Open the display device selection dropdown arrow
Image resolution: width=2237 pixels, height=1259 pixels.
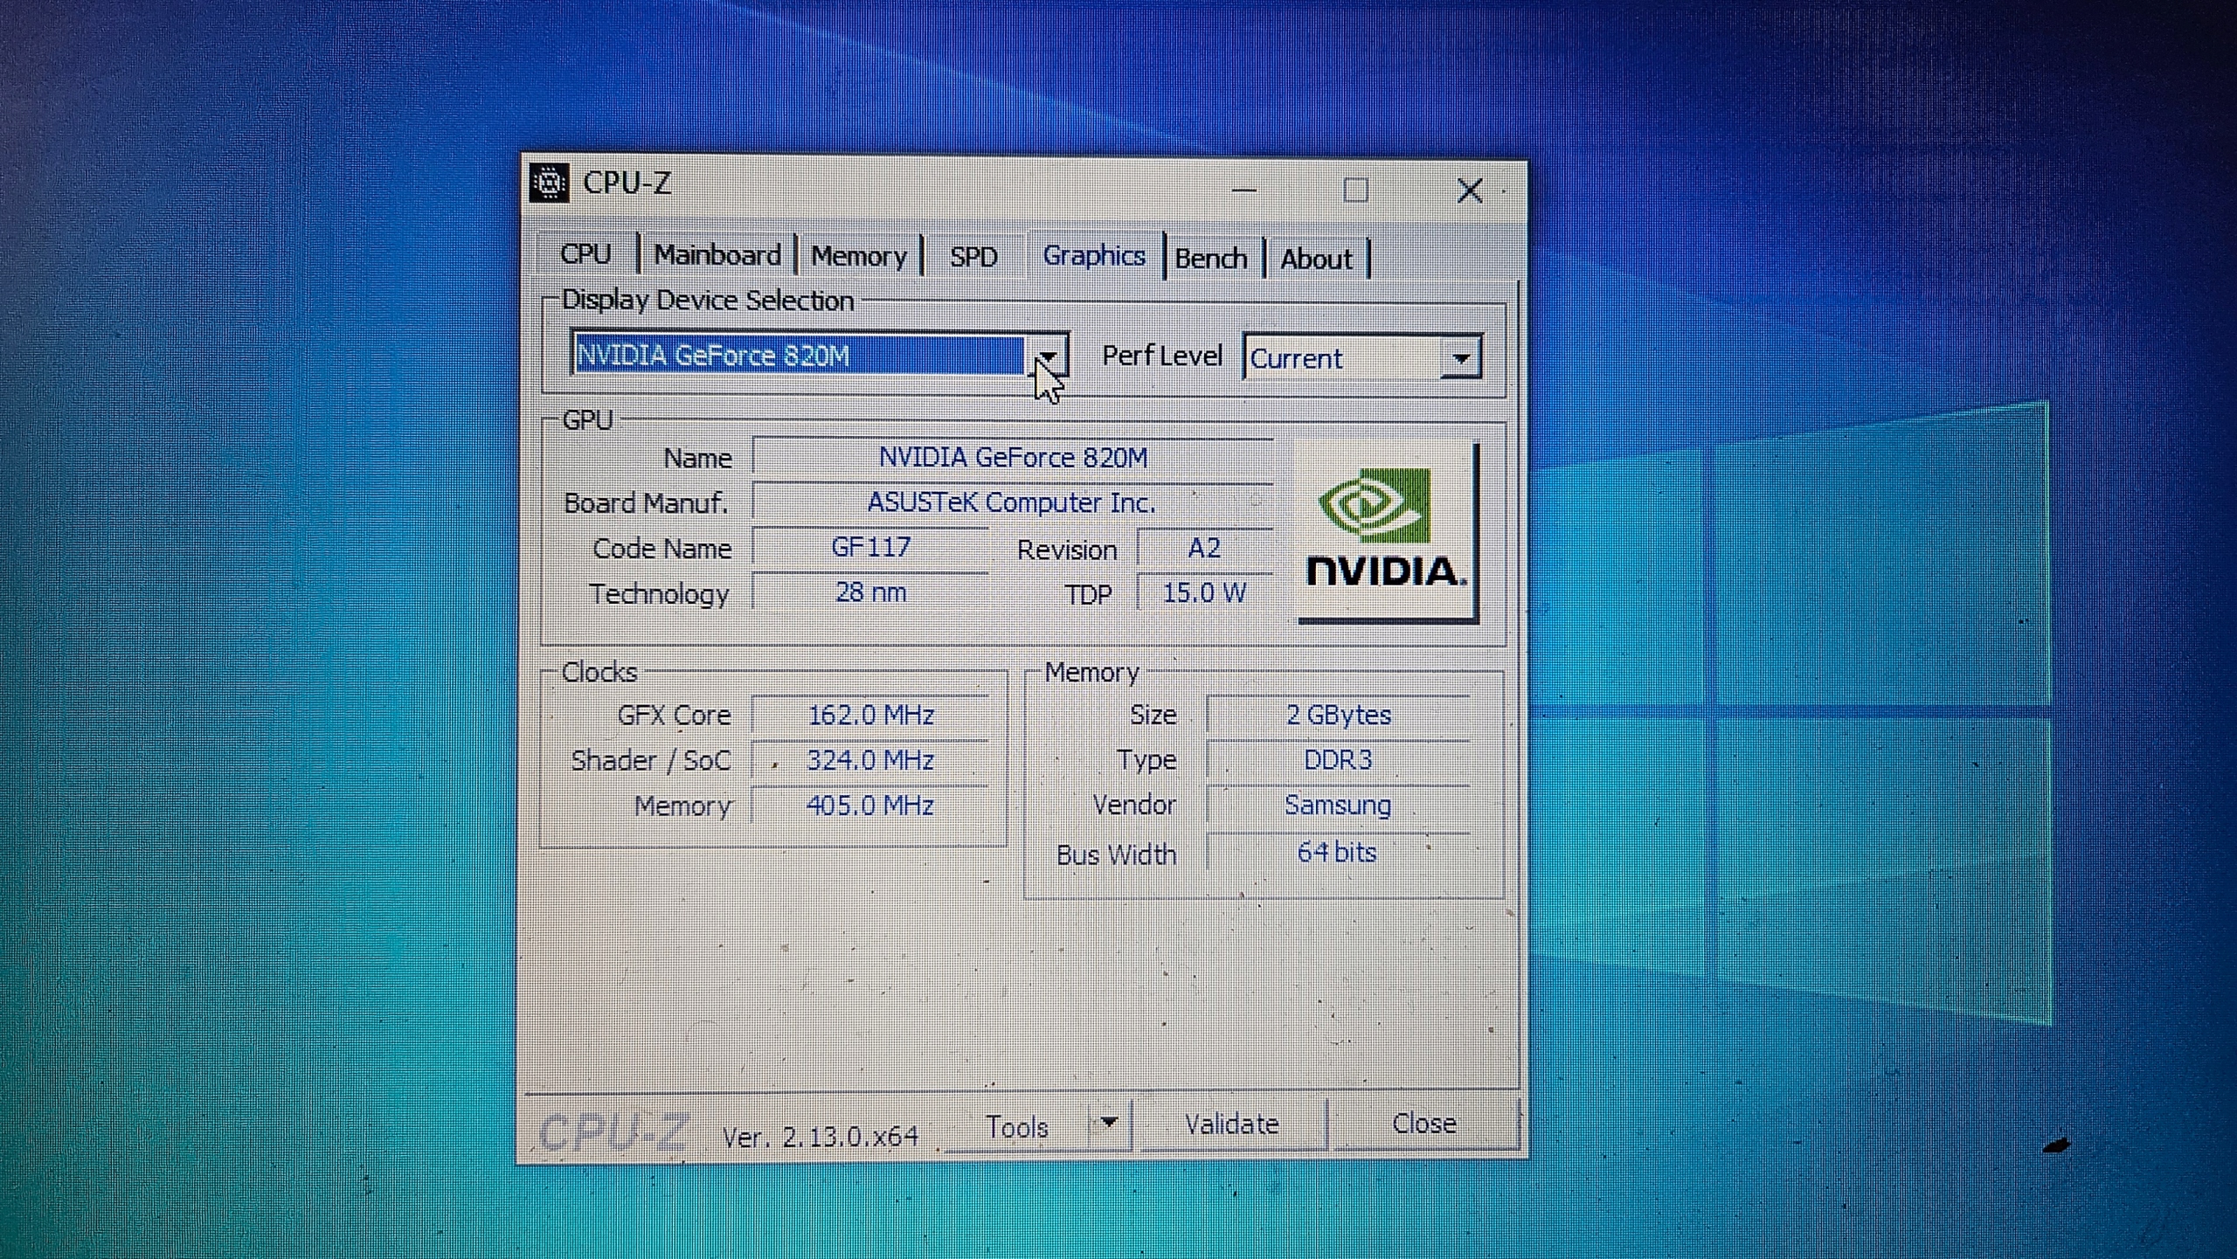[1048, 355]
